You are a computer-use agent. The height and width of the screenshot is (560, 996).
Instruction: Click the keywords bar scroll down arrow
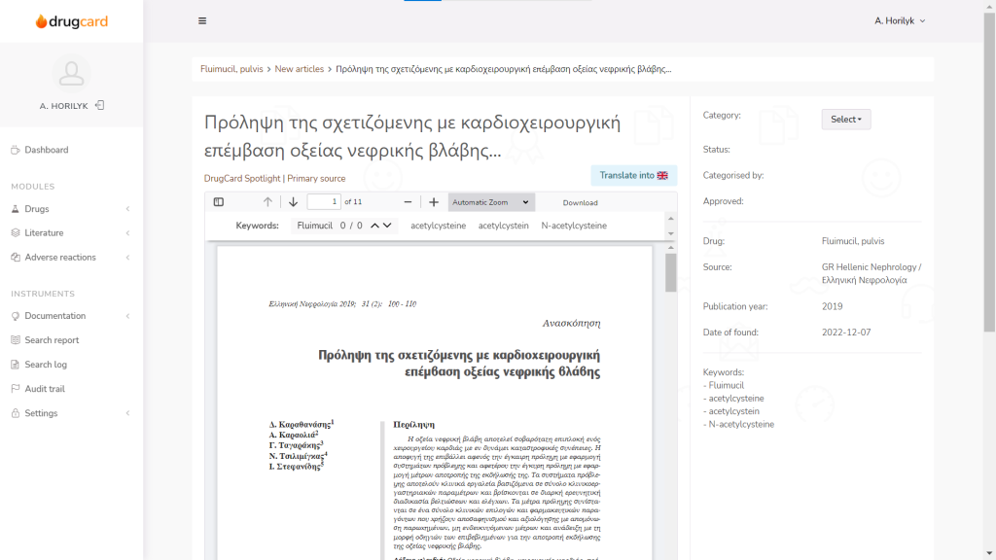click(671, 234)
